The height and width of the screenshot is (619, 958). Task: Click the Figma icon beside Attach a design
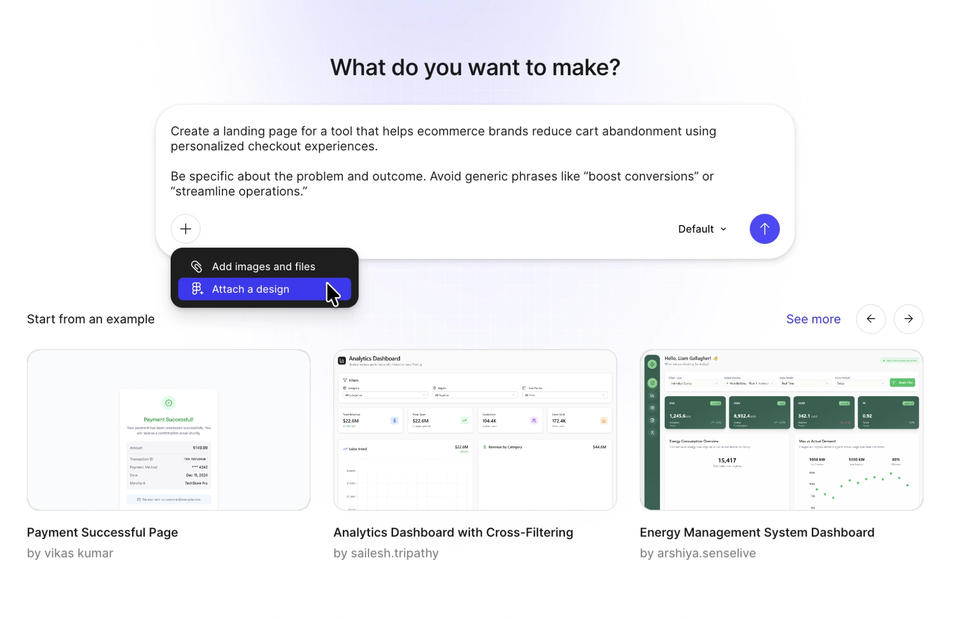click(197, 289)
